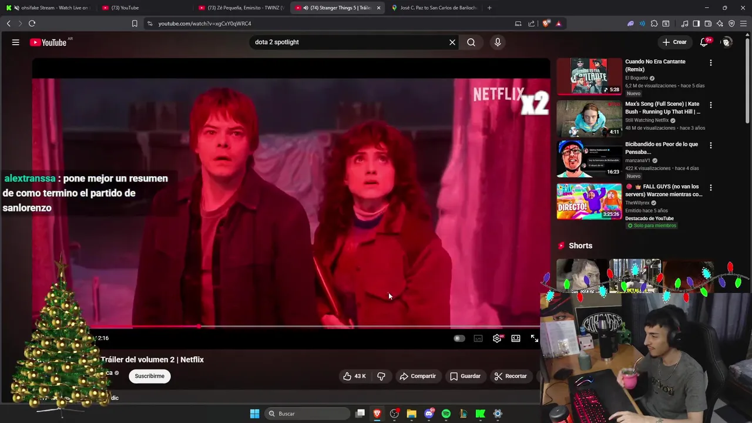This screenshot has width=752, height=423.
Task: Open OBS Studio from the taskbar
Action: (x=394, y=414)
